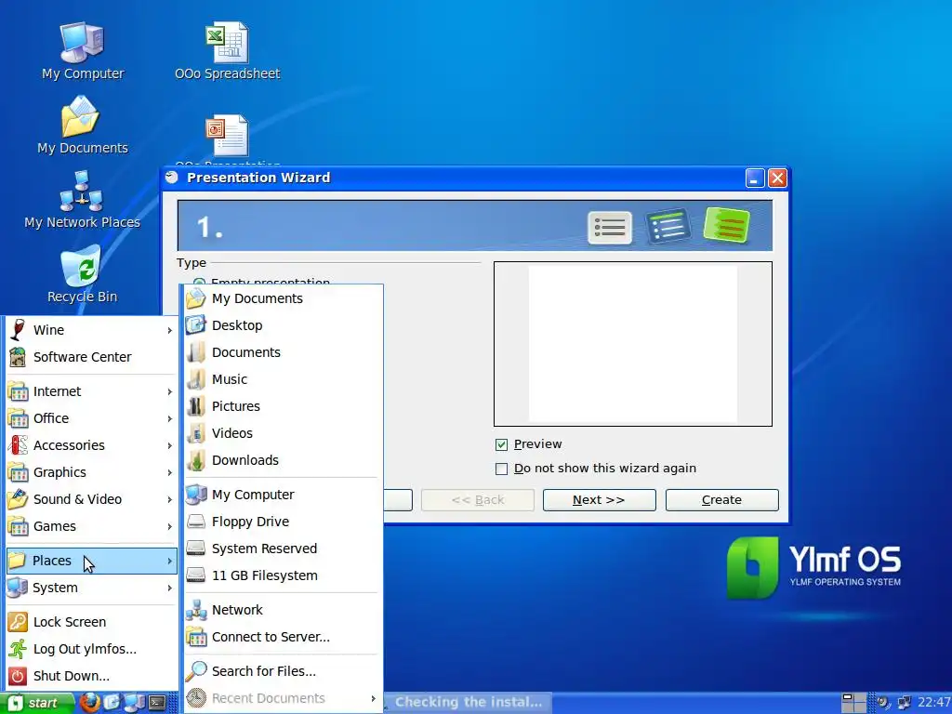This screenshot has width=952, height=714.
Task: Choose the green list icon in wizard banner
Action: point(727,225)
